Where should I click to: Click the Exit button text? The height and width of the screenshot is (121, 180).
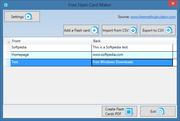(153, 112)
